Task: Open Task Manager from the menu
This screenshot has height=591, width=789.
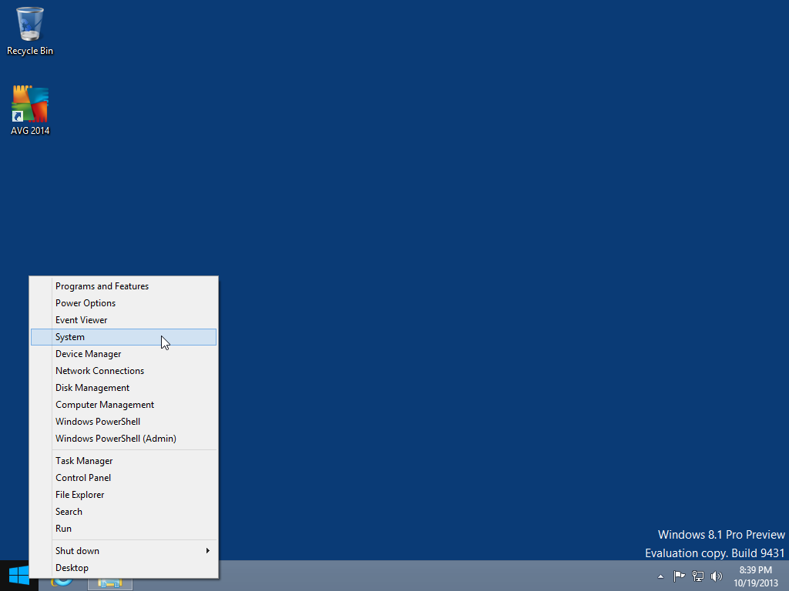Action: [123, 461]
